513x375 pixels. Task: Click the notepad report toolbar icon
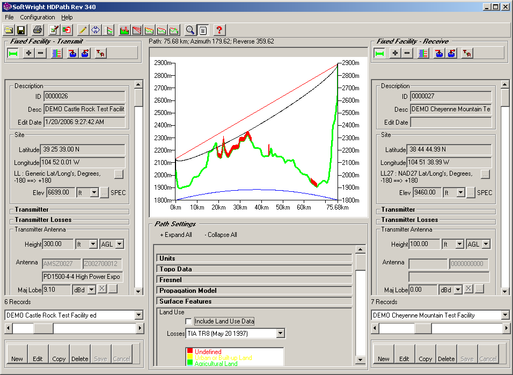203,30
